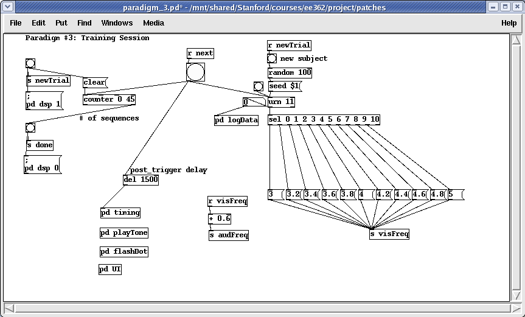Open the Media menu

tap(153, 23)
